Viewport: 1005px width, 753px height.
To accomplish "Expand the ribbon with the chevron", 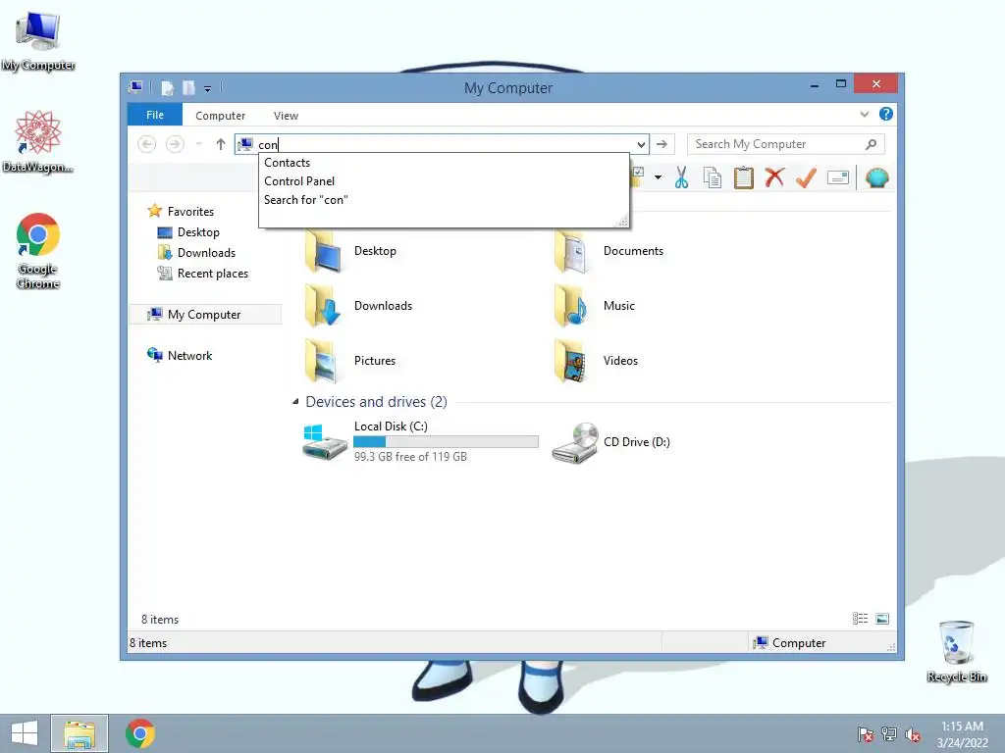I will click(864, 114).
